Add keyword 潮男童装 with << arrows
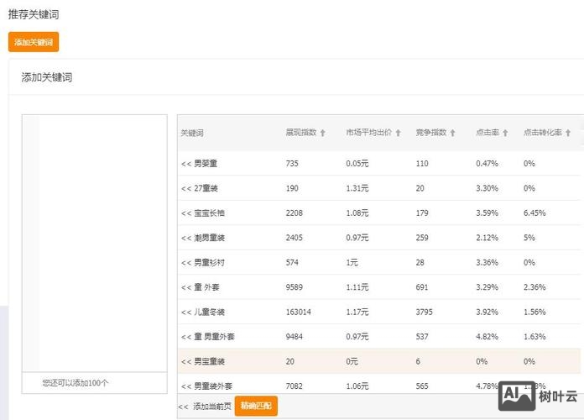 pyautogui.click(x=186, y=238)
